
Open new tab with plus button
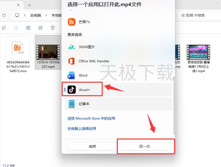tap(29, 5)
